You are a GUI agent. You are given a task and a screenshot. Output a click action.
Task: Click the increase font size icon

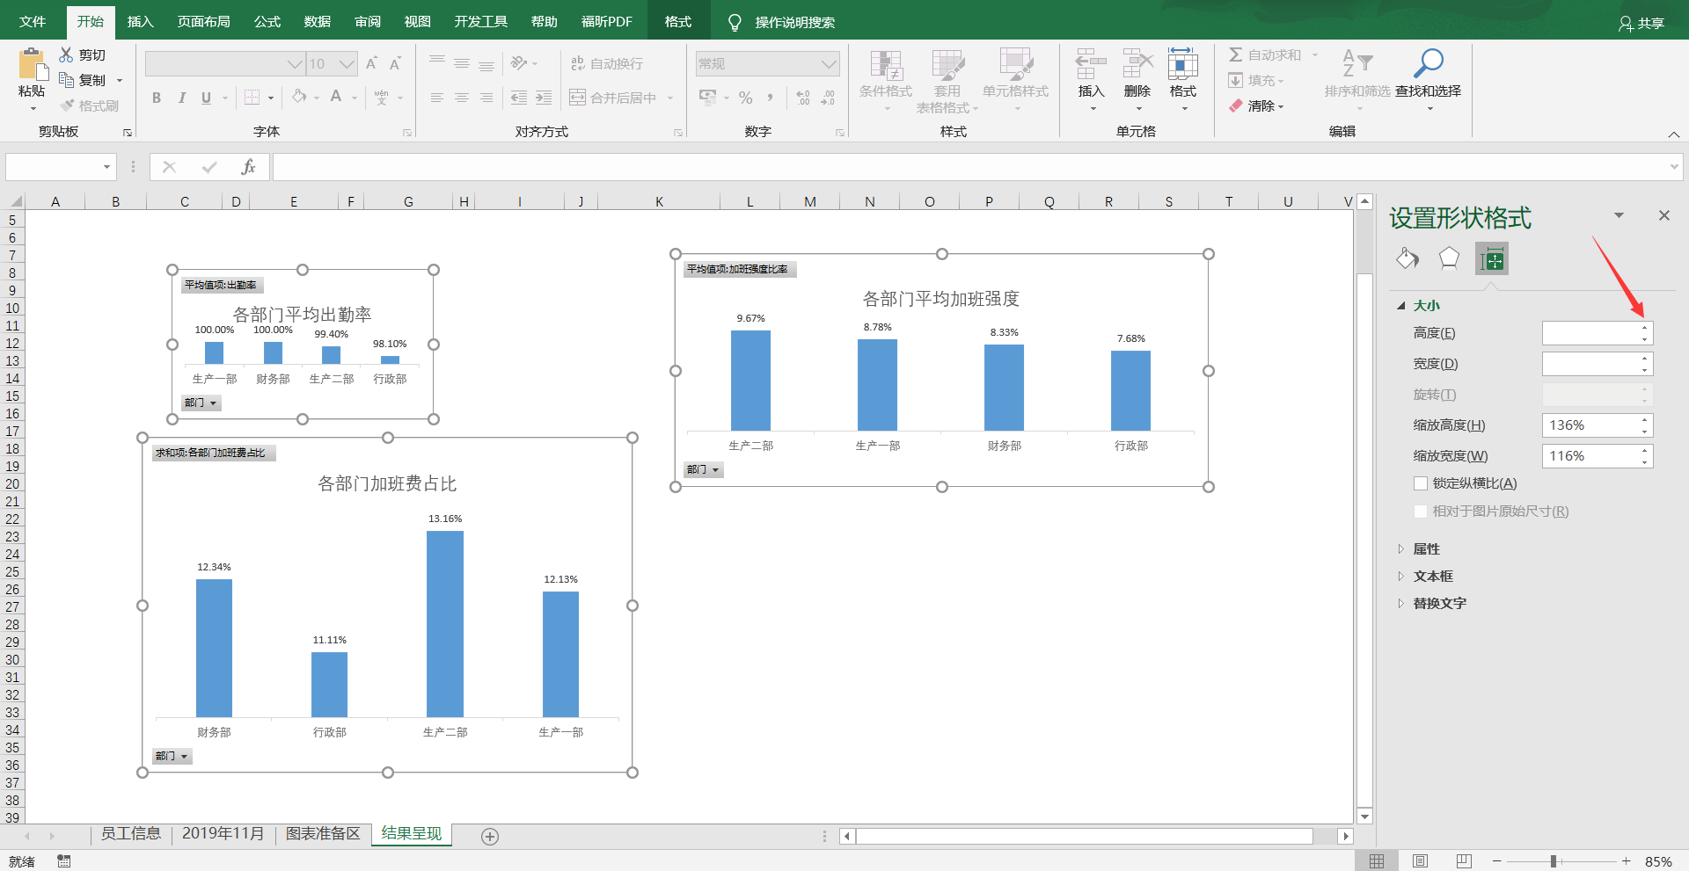tap(371, 63)
